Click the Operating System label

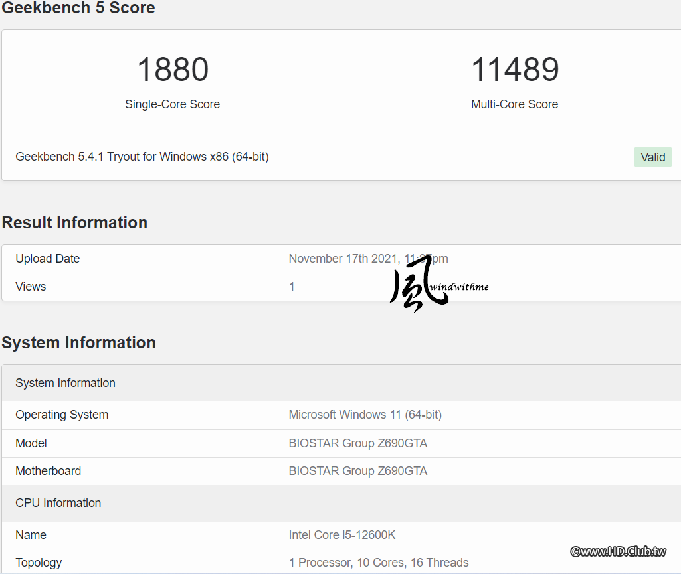point(62,415)
